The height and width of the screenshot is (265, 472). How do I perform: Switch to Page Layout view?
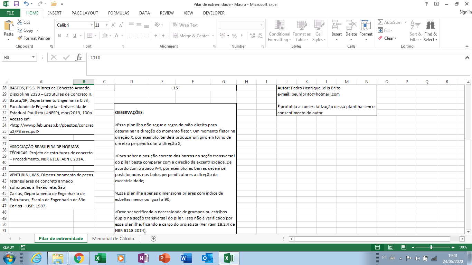coord(391,247)
